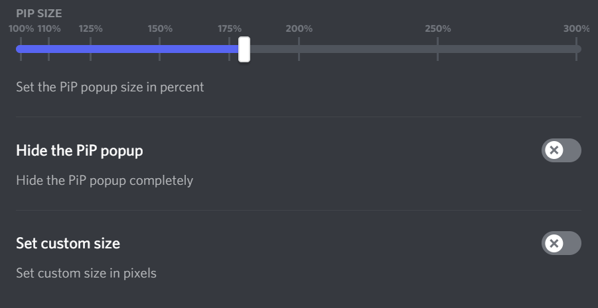The image size is (598, 308).
Task: Click "Hide the PiP popup completely" description
Action: [x=104, y=180]
